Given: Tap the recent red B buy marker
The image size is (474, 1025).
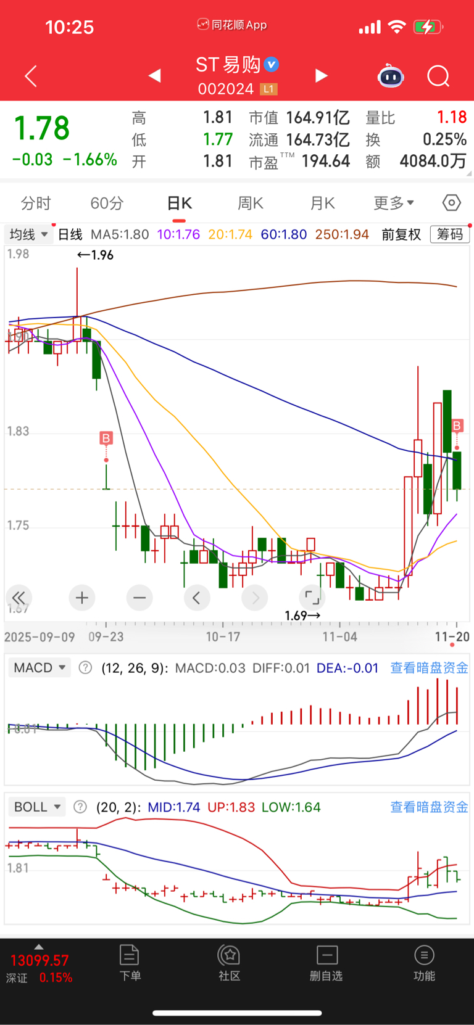Looking at the screenshot, I should click(457, 426).
